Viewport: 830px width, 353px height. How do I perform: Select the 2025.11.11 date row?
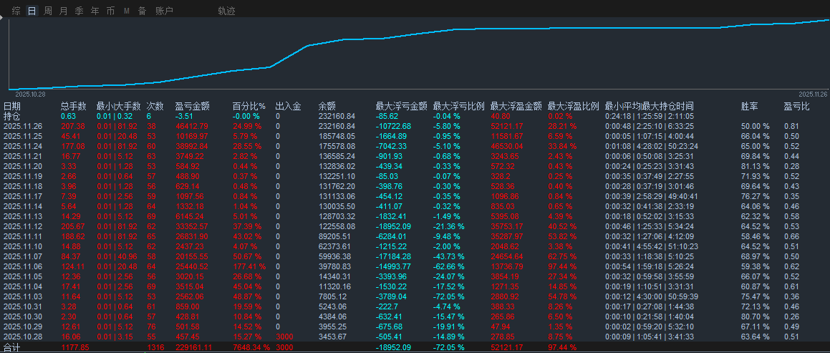(x=415, y=236)
